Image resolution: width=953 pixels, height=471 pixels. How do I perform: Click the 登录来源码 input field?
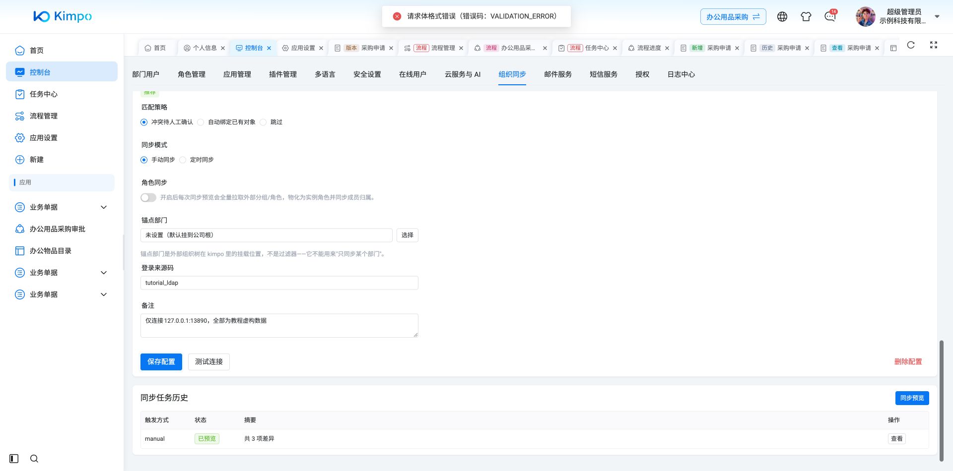[279, 283]
